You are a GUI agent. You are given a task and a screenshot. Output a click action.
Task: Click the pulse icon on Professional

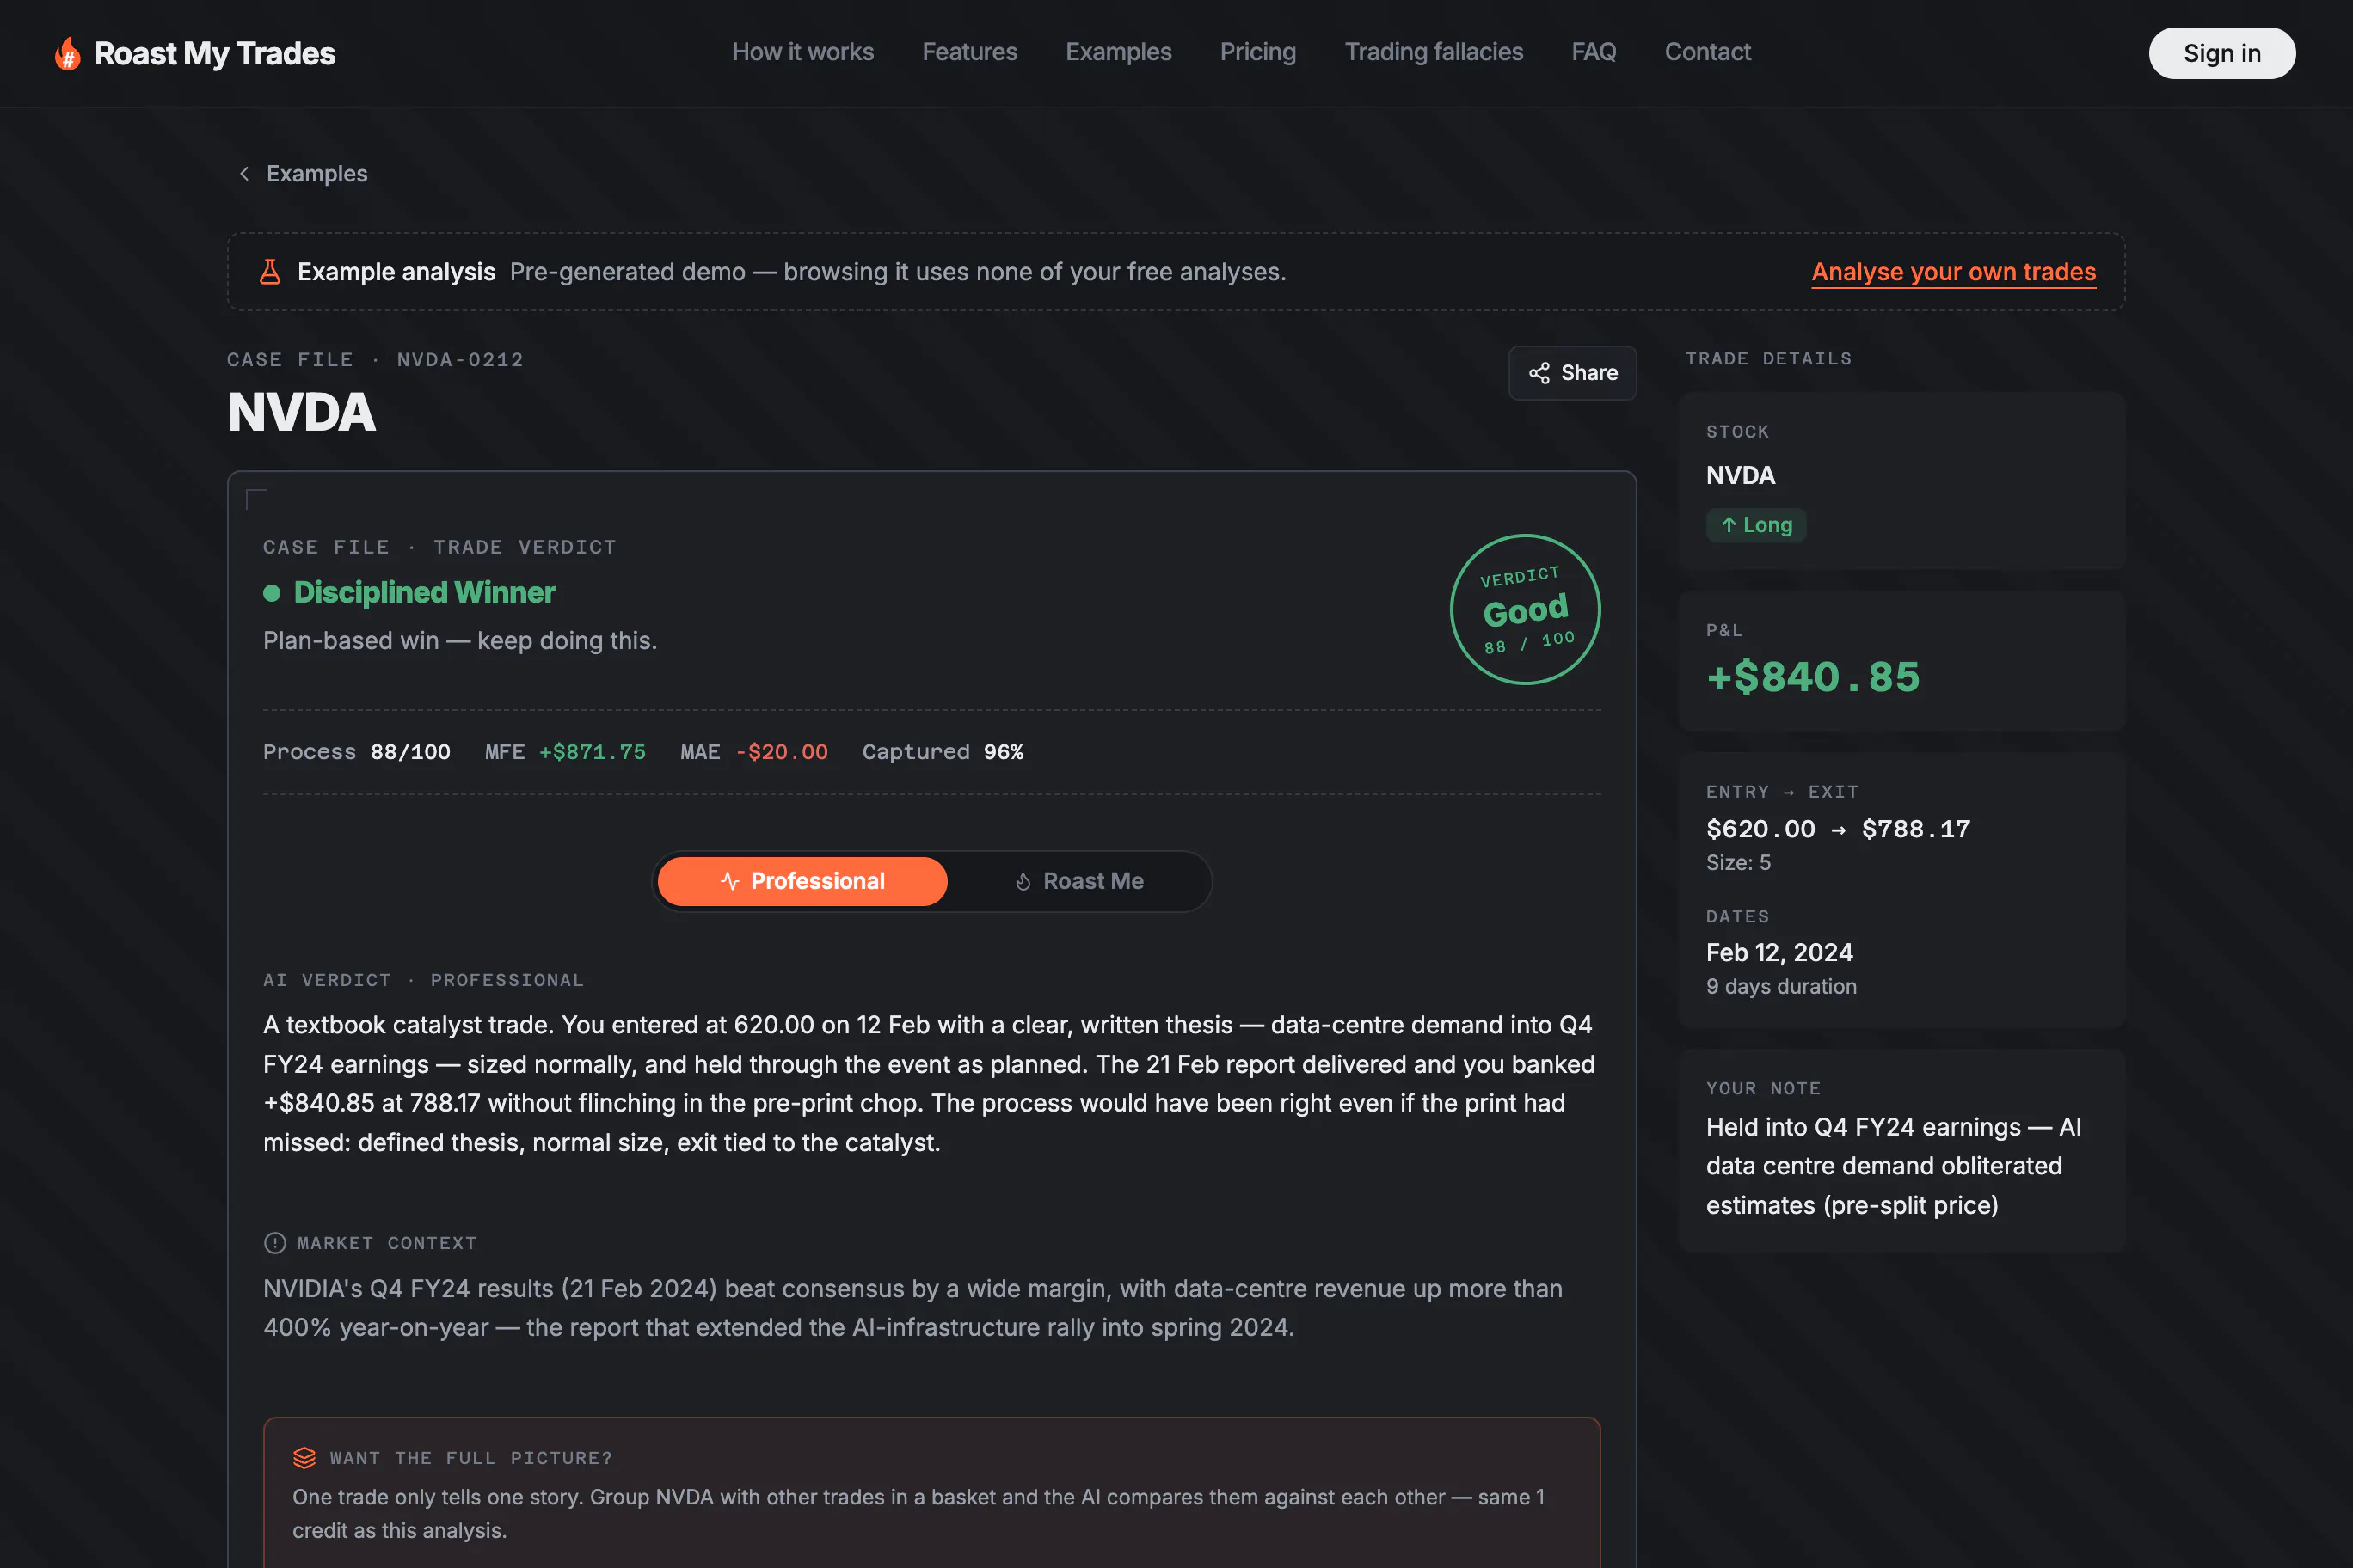click(730, 881)
